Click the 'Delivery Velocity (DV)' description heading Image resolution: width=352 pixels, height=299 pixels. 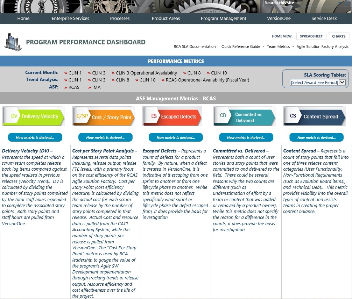click(x=26, y=151)
